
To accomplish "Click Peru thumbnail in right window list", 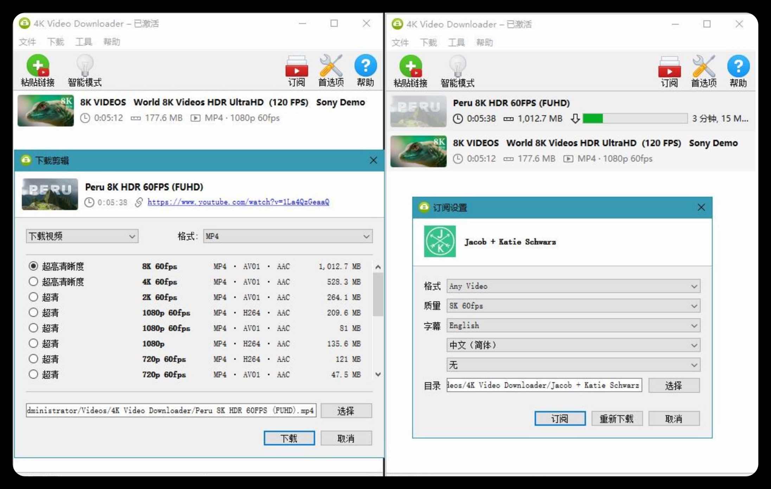I will pyautogui.click(x=419, y=111).
